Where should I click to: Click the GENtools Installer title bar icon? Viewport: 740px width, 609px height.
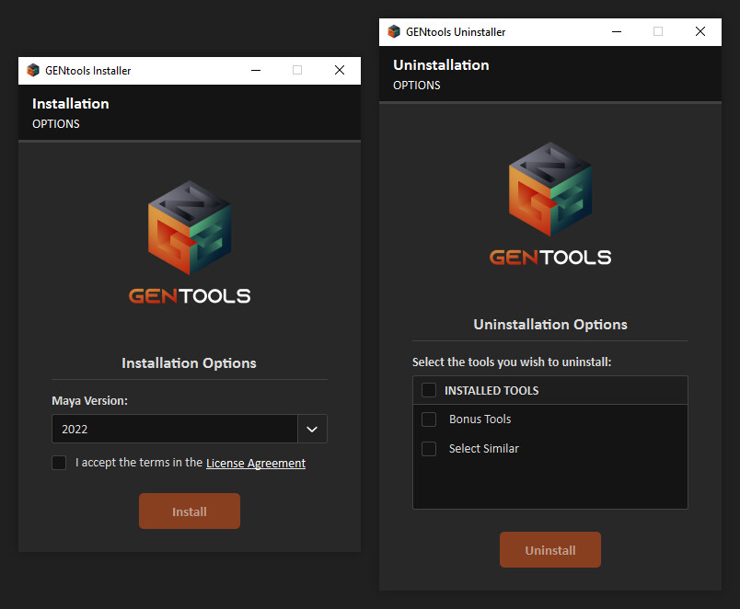point(33,70)
